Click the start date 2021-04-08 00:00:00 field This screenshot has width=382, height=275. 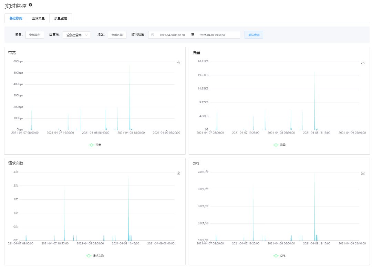172,35
